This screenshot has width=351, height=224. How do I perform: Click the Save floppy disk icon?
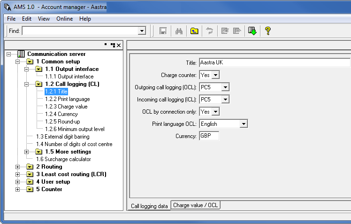(163, 31)
